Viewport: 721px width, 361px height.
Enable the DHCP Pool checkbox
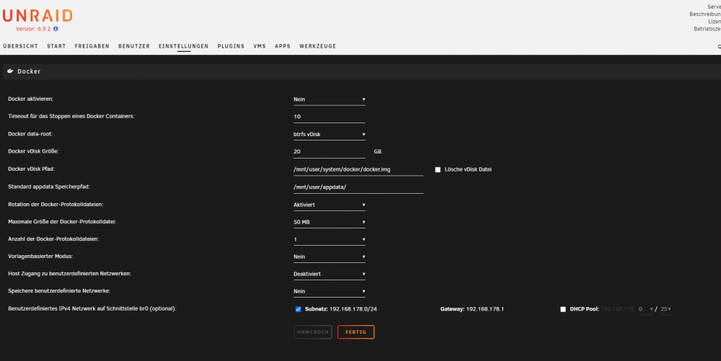pos(563,309)
